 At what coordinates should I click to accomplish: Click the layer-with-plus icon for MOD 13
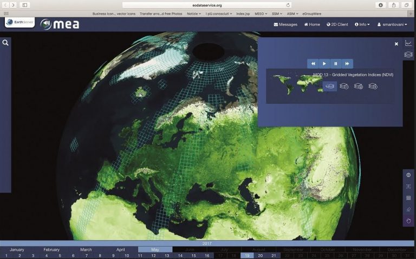pos(373,87)
